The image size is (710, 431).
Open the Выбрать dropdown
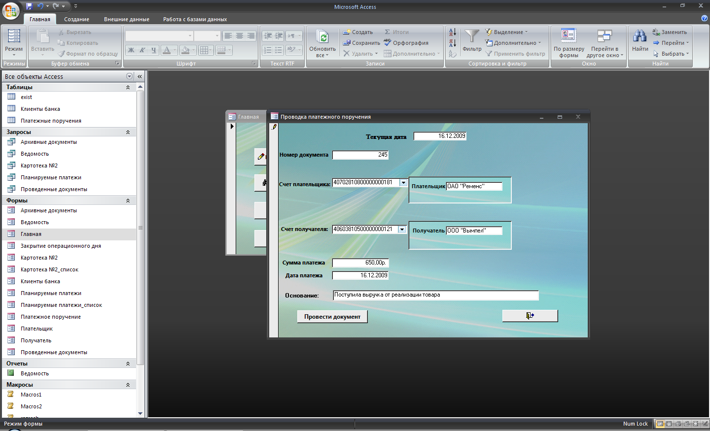[671, 54]
